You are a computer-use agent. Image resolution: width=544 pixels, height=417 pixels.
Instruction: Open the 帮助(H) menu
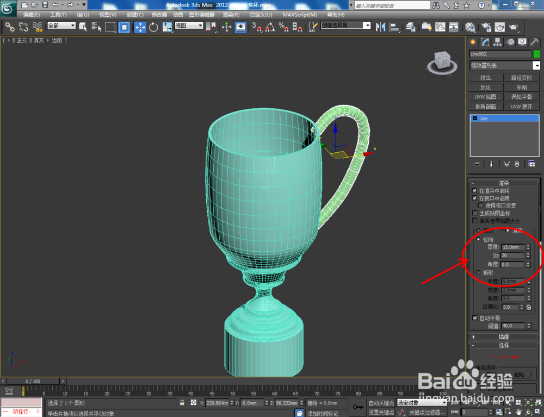336,15
